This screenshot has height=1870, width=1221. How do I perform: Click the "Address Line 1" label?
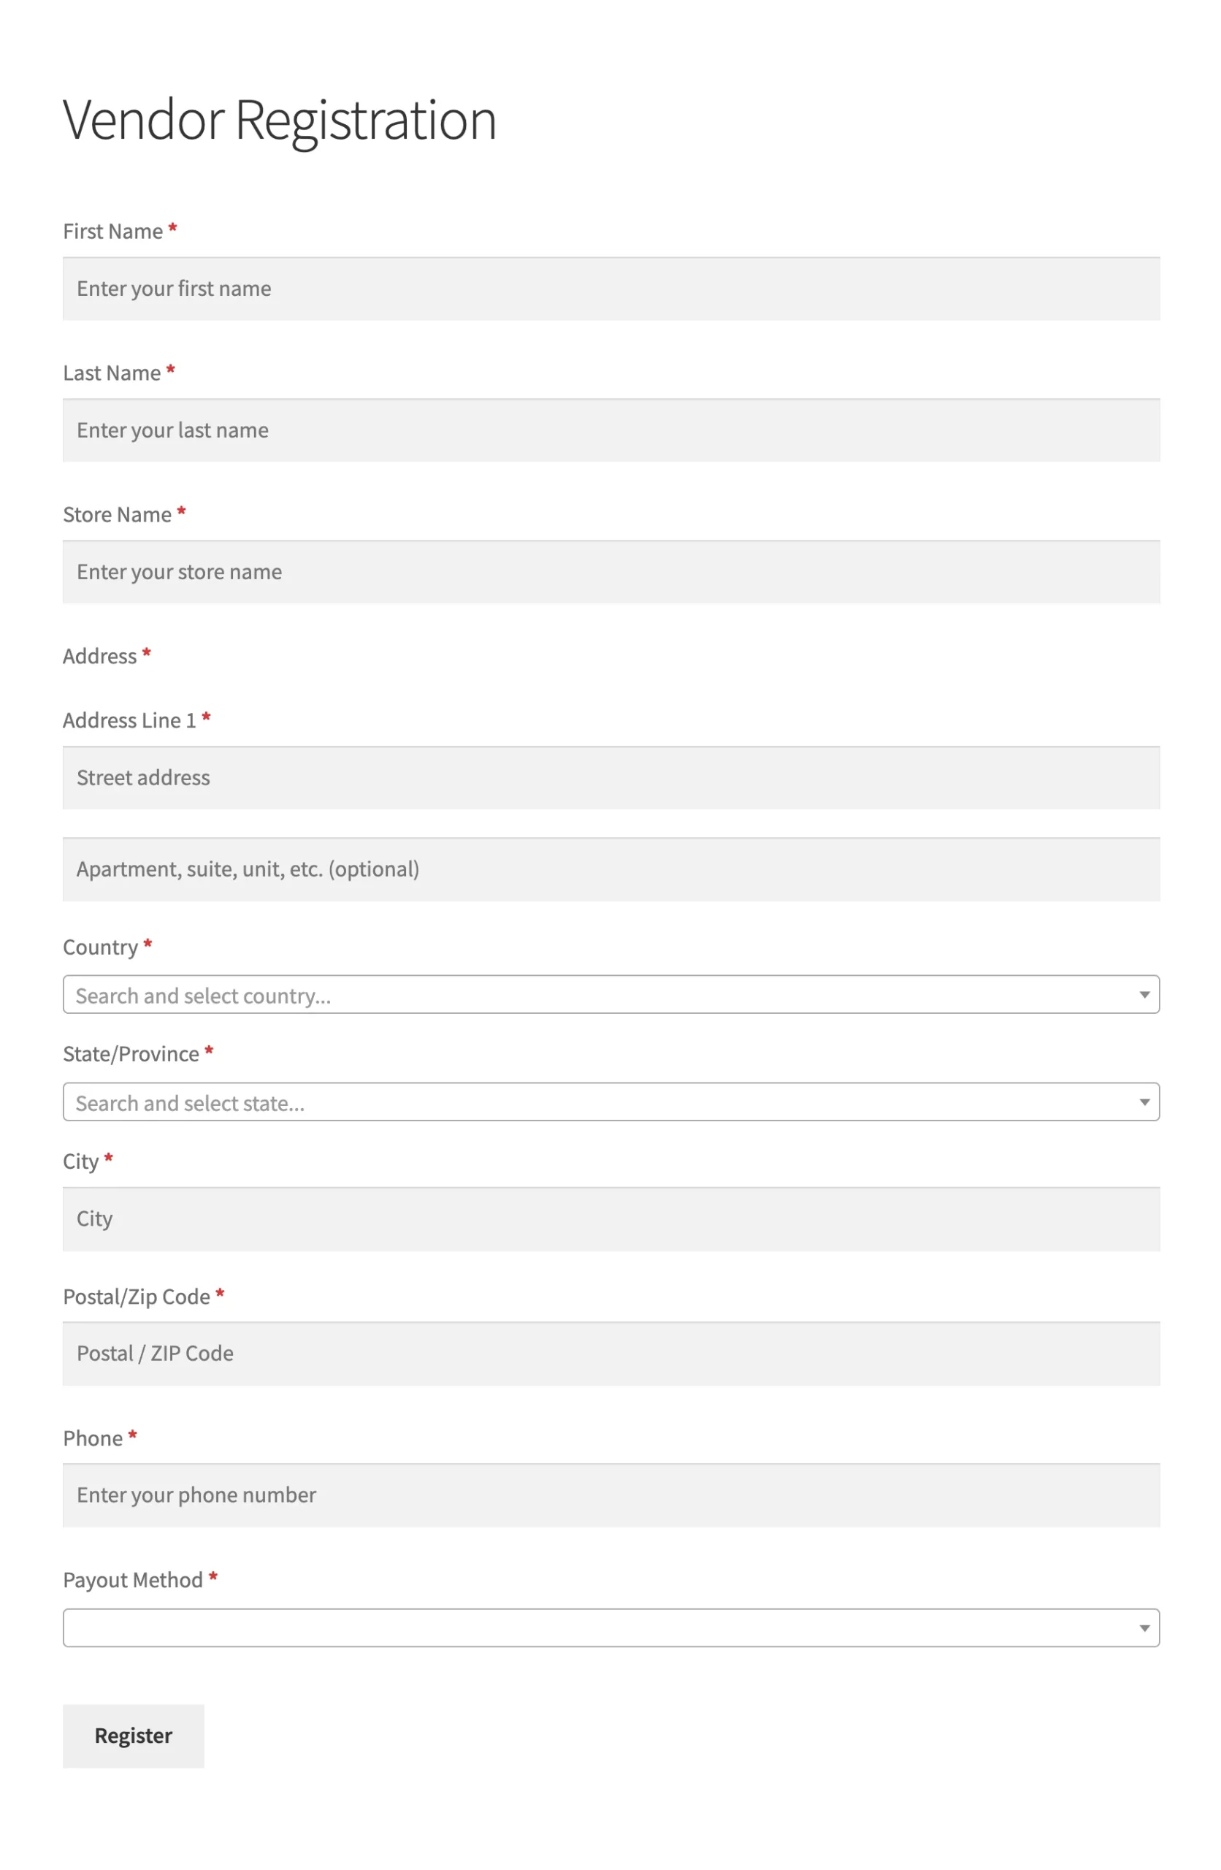click(x=129, y=720)
